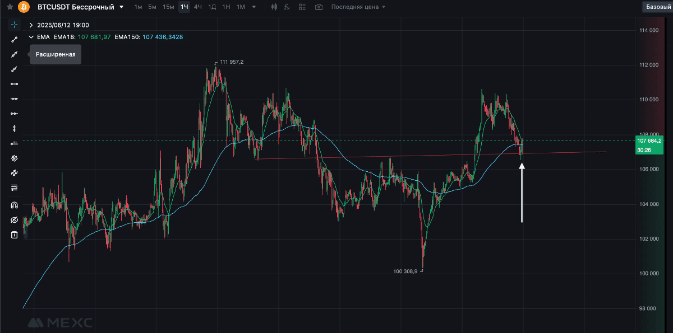This screenshot has height=333, width=673.
Task: Open candlestick chart type selector
Action: click(274, 7)
